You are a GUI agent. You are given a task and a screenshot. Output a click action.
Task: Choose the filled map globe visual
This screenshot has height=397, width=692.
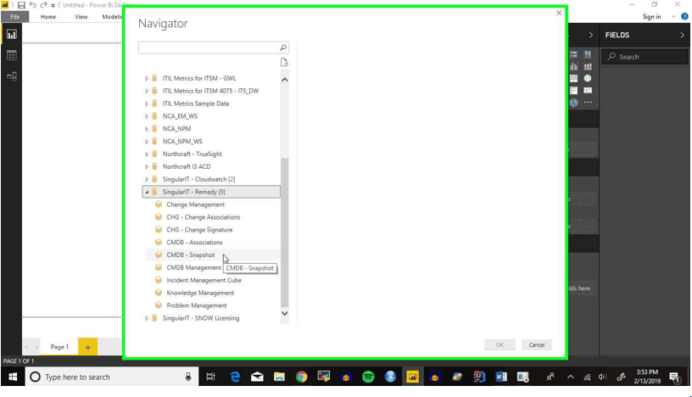pyautogui.click(x=573, y=103)
